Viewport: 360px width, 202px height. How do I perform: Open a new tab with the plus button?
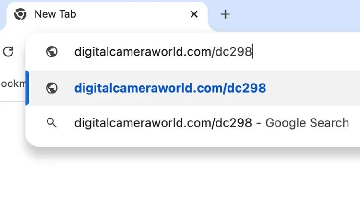pyautogui.click(x=225, y=14)
